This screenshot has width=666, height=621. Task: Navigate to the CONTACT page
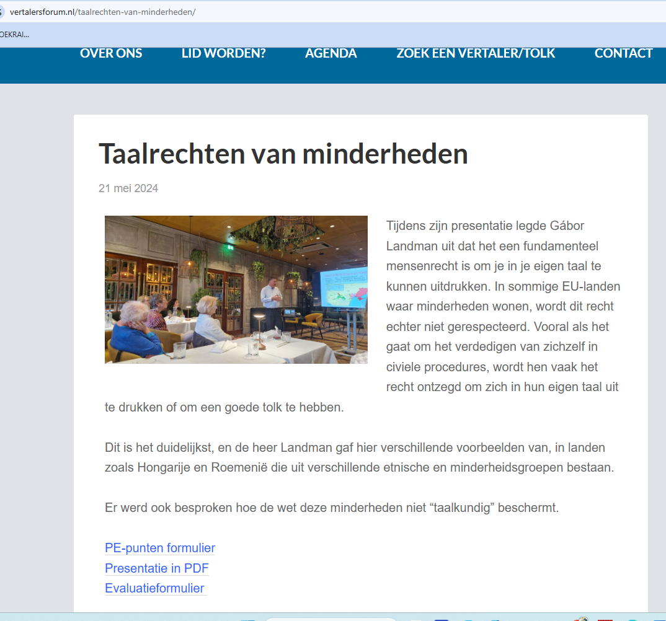click(623, 53)
